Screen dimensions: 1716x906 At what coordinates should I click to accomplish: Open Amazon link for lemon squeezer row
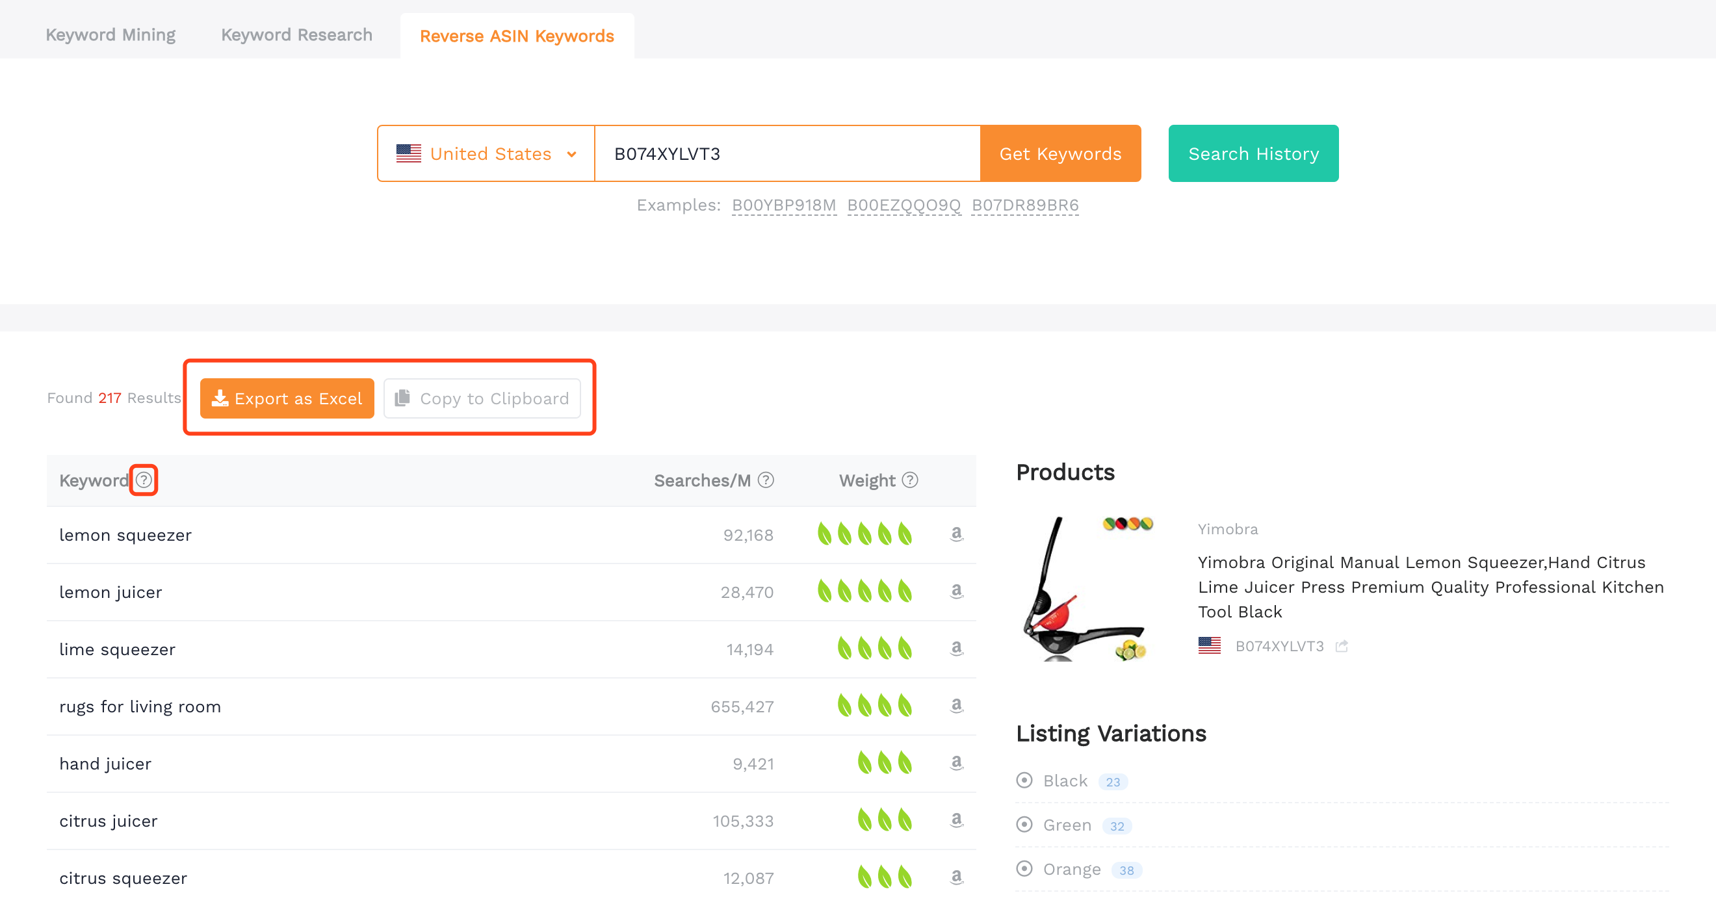[x=956, y=534]
